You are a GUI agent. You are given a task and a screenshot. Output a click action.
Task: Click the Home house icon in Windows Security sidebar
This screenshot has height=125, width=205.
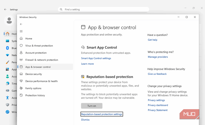(21, 38)
